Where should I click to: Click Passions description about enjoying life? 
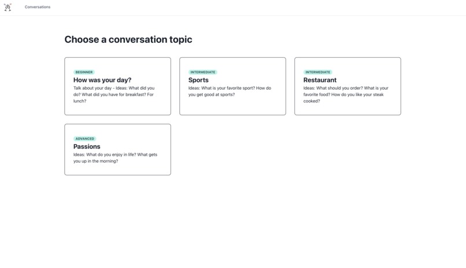click(x=115, y=158)
